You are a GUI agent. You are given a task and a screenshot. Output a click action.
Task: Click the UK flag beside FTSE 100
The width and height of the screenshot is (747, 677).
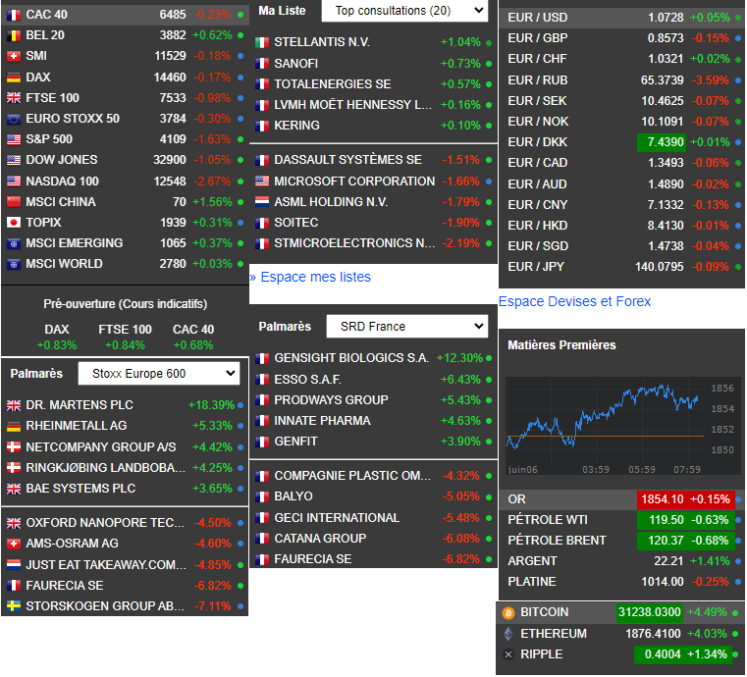click(x=14, y=98)
